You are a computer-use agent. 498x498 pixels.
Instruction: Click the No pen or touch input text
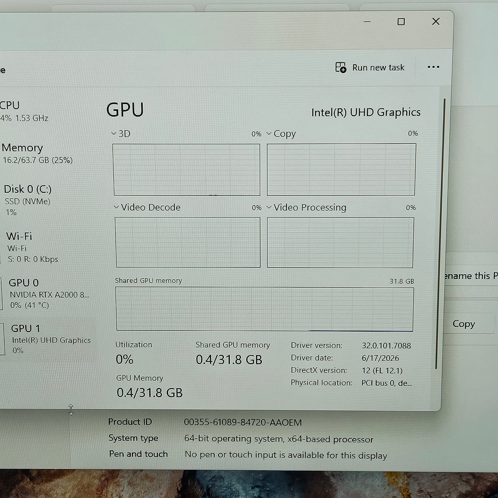(286, 455)
